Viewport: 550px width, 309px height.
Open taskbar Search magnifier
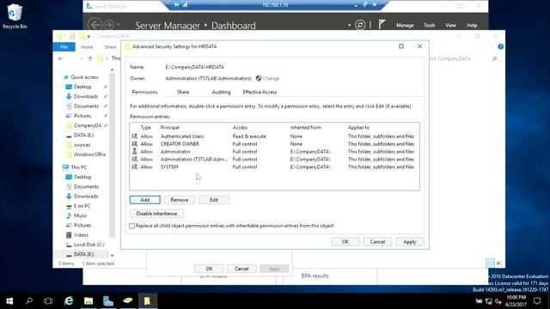(x=29, y=301)
